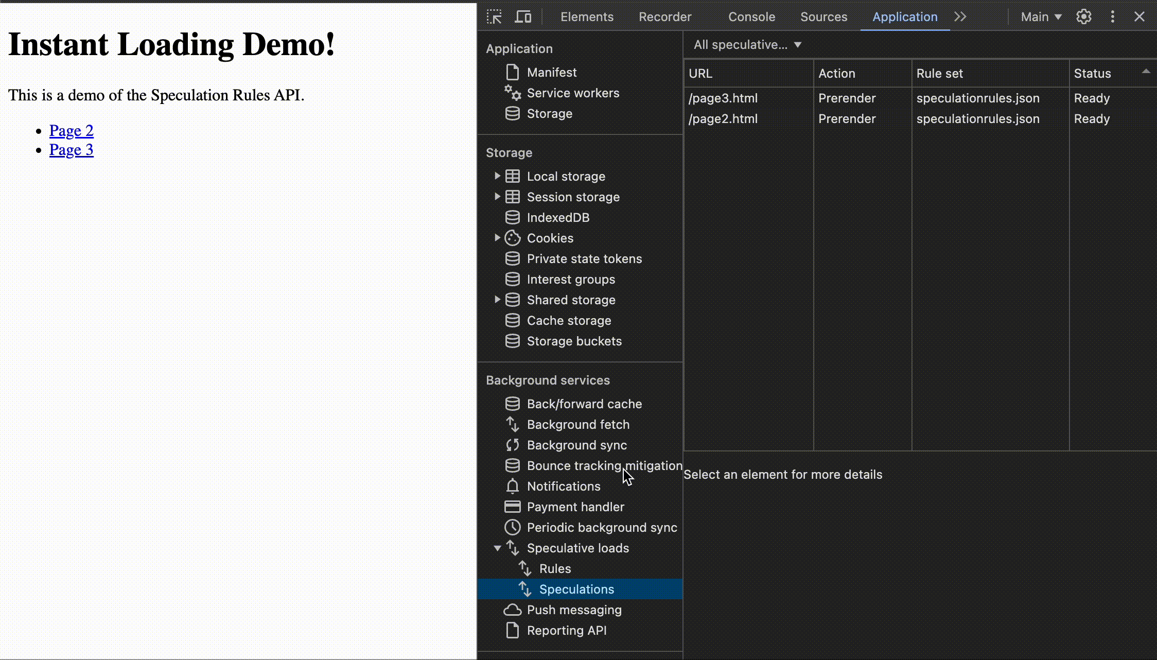Click the Back/forward cache icon
The image size is (1157, 660).
tap(512, 404)
